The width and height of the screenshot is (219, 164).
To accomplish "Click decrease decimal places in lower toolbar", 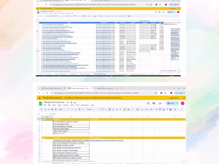I will click(76, 109).
